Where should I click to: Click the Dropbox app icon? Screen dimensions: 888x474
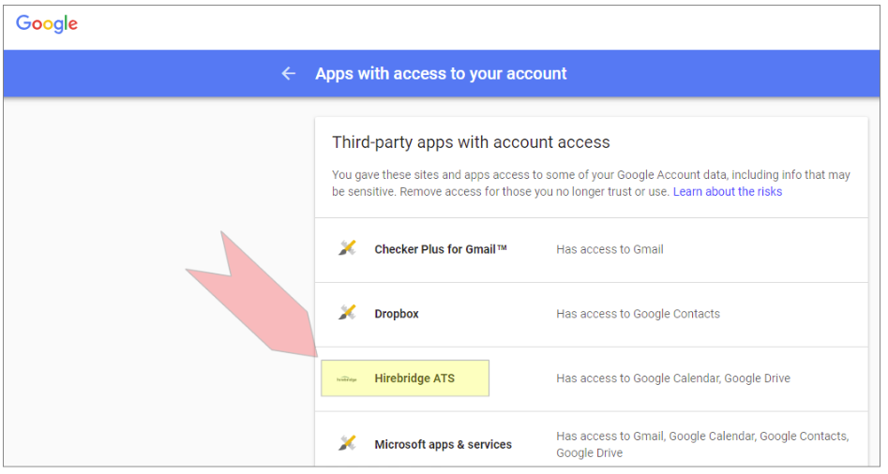click(347, 313)
